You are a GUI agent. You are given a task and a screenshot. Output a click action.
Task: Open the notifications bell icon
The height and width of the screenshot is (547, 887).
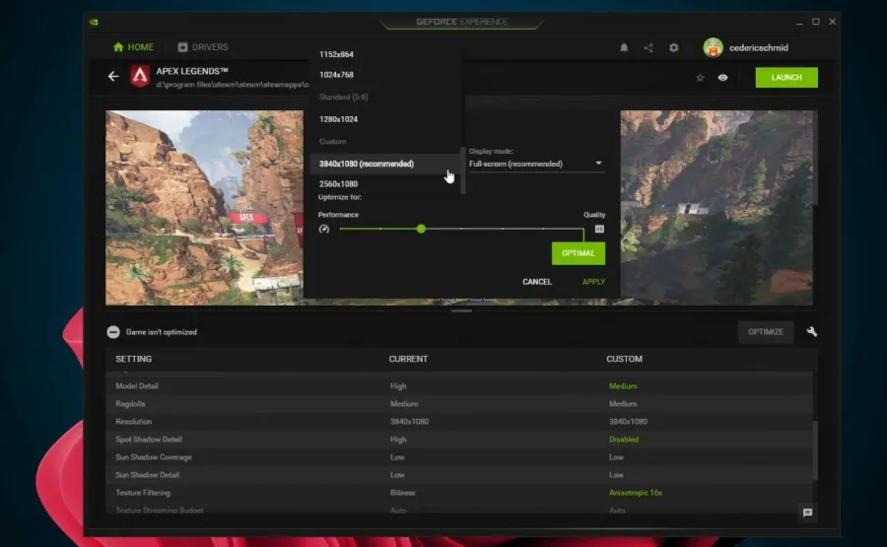point(624,47)
